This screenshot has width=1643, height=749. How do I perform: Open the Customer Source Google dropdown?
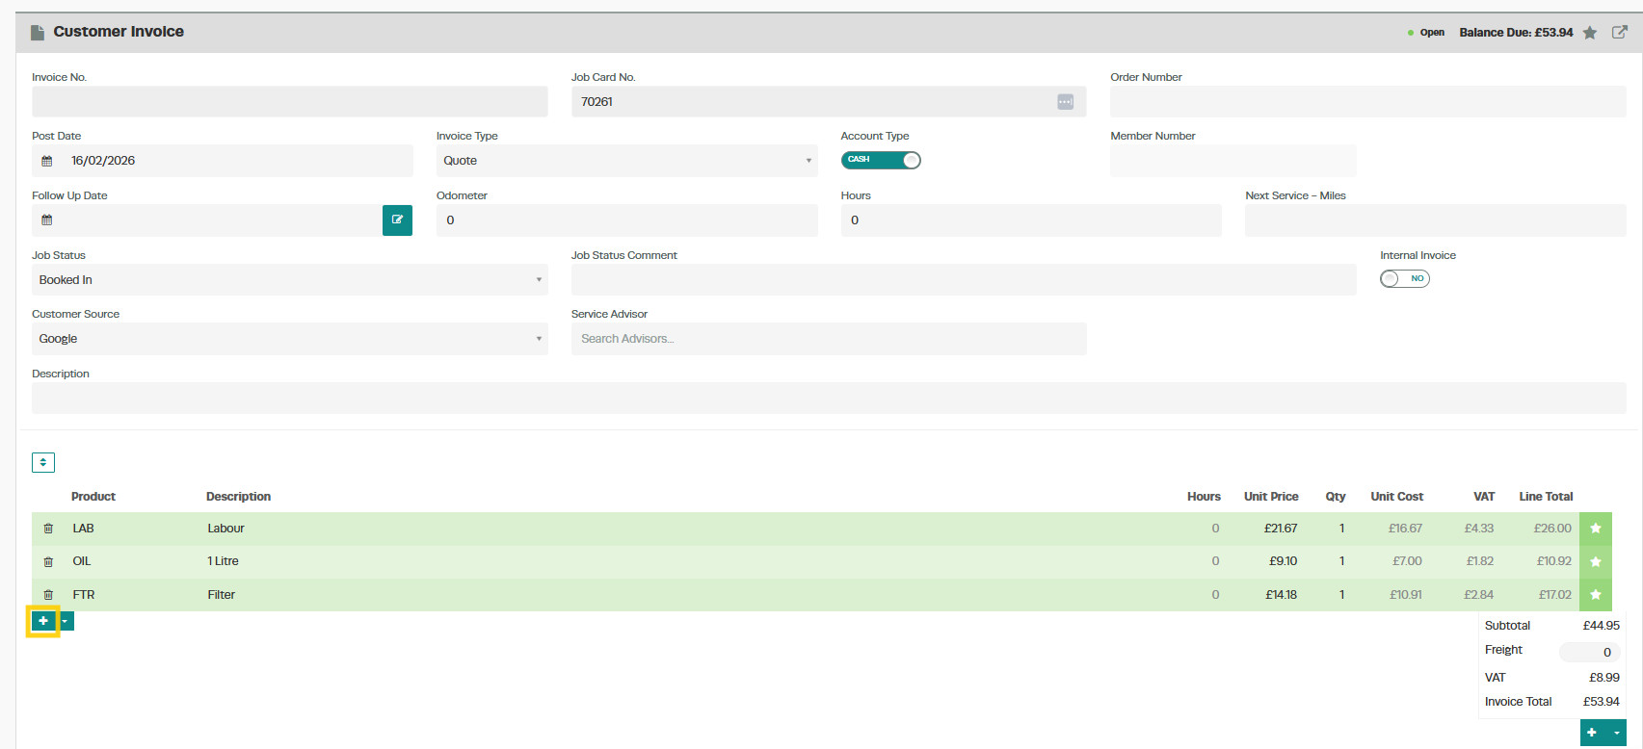290,339
